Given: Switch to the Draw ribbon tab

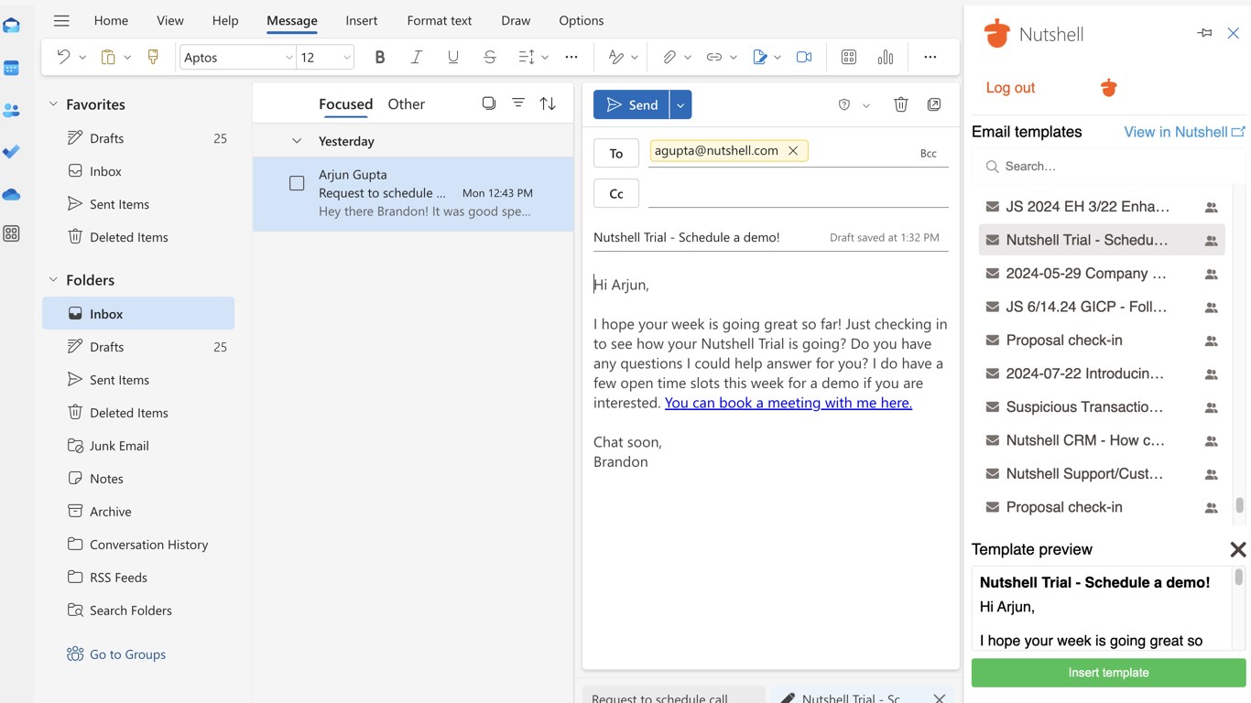Looking at the screenshot, I should click(516, 20).
